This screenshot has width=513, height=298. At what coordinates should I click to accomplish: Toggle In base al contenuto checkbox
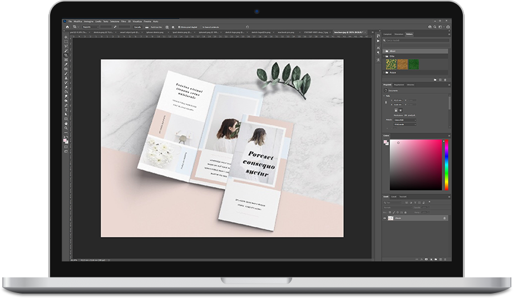200,27
